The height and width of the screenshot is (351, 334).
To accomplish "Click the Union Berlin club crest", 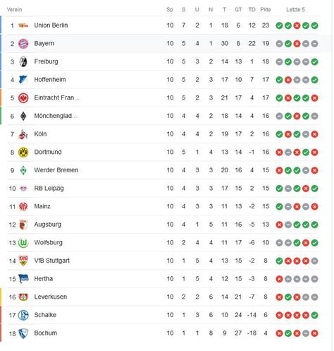I will click(23, 25).
